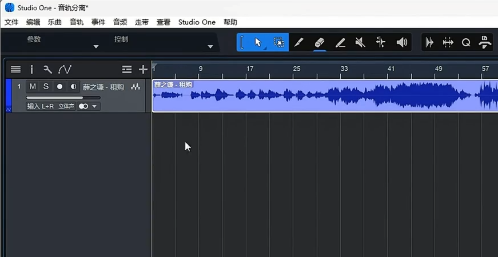
Task: Click bar 33 on the timeline ruler
Action: click(344, 69)
